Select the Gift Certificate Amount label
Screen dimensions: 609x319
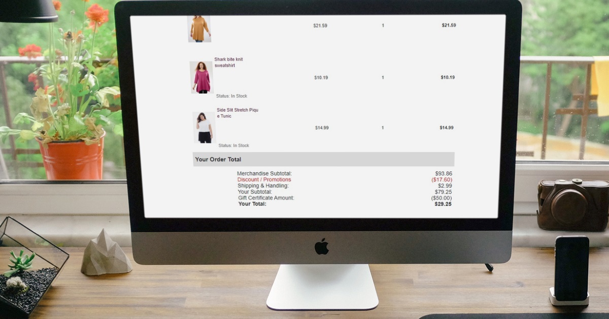266,198
